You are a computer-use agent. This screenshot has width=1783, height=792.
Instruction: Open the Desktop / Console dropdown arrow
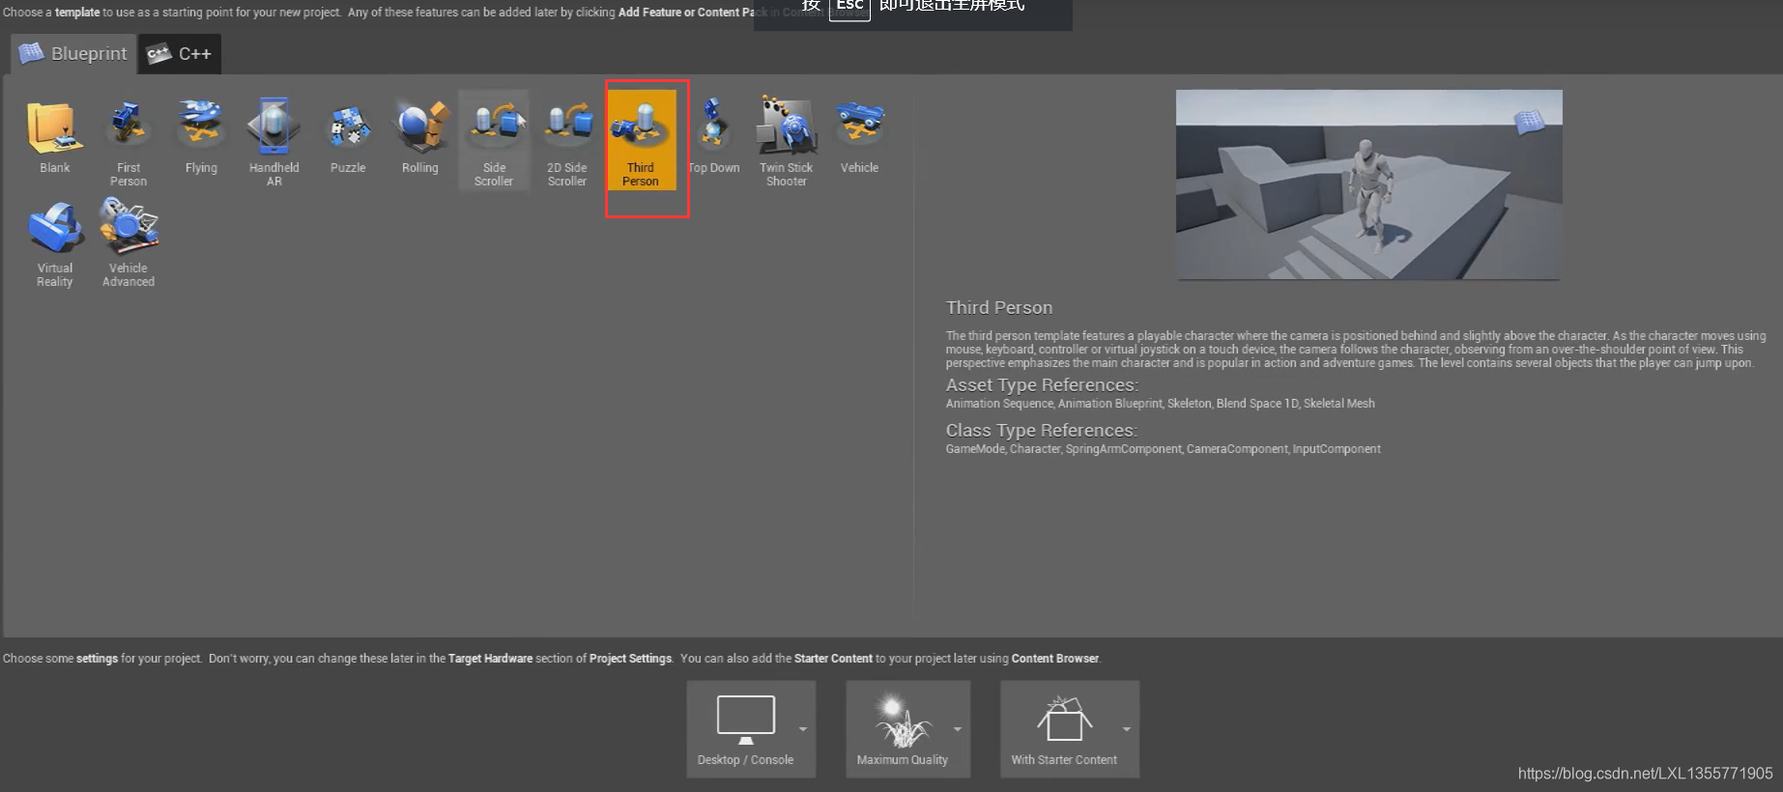(803, 729)
